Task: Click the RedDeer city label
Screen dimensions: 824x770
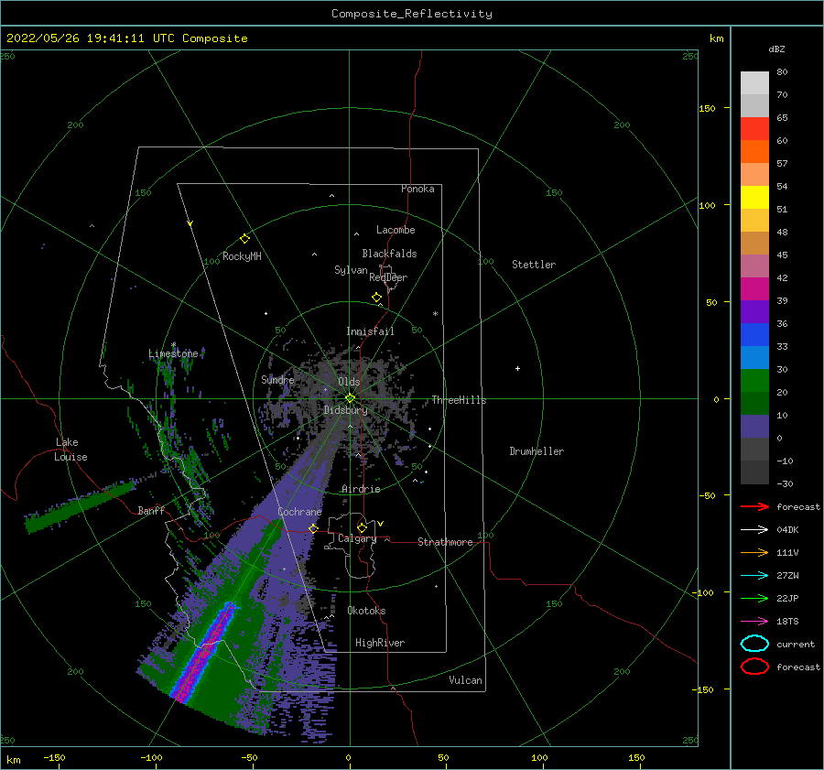Action: pos(388,277)
